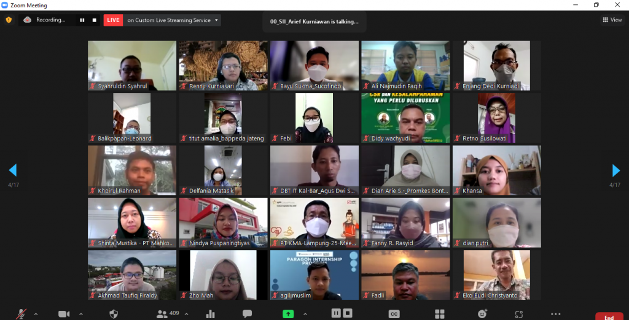Open the More options ellipsis menu
Screen dimensions: 629x320
[x=556, y=314]
